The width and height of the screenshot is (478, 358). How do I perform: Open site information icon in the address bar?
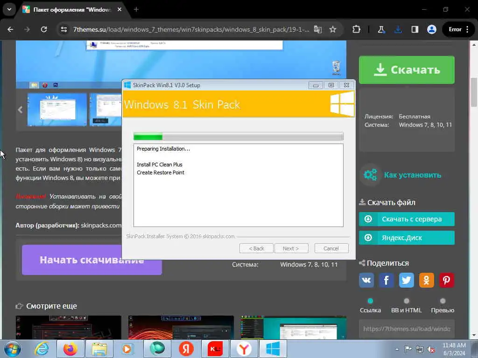(64, 29)
